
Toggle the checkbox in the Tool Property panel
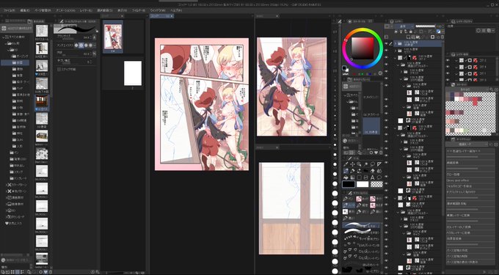tap(59, 69)
